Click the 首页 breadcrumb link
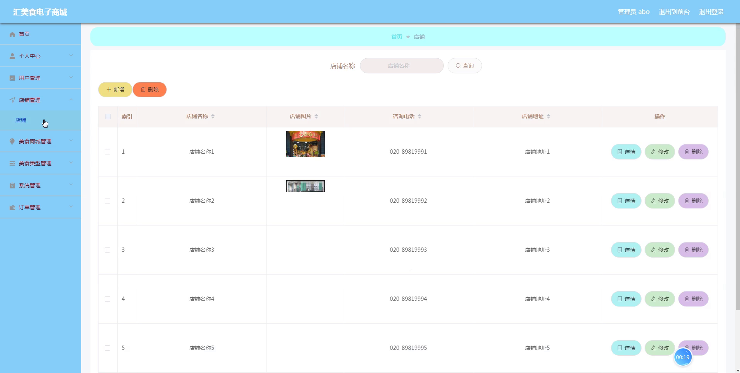Image resolution: width=740 pixels, height=373 pixels. (397, 37)
